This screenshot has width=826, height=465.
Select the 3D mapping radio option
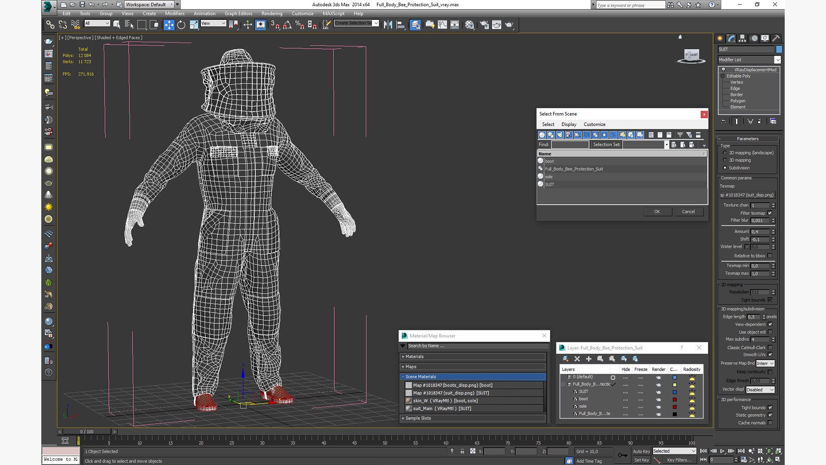click(x=725, y=160)
